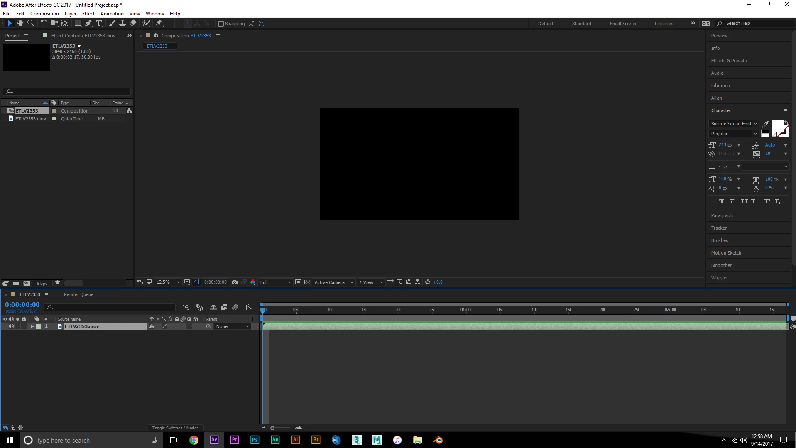Image resolution: width=796 pixels, height=448 pixels.
Task: Toggle hiding of shy layers in timeline
Action: point(213,307)
